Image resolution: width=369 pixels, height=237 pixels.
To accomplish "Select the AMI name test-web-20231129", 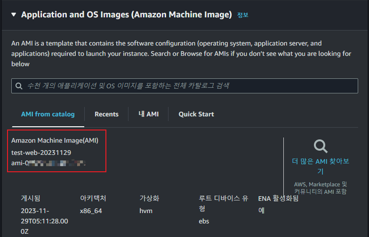I will pos(41,153).
